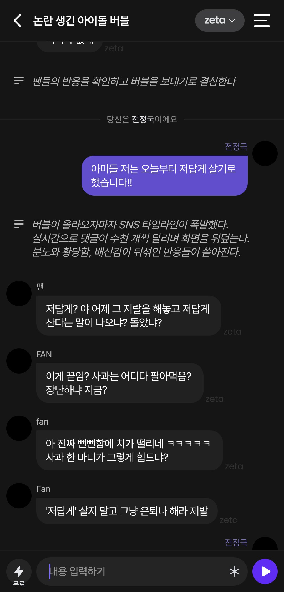Click narration icon beside 버블이 올라오자마자
284x592 pixels.
[19, 224]
